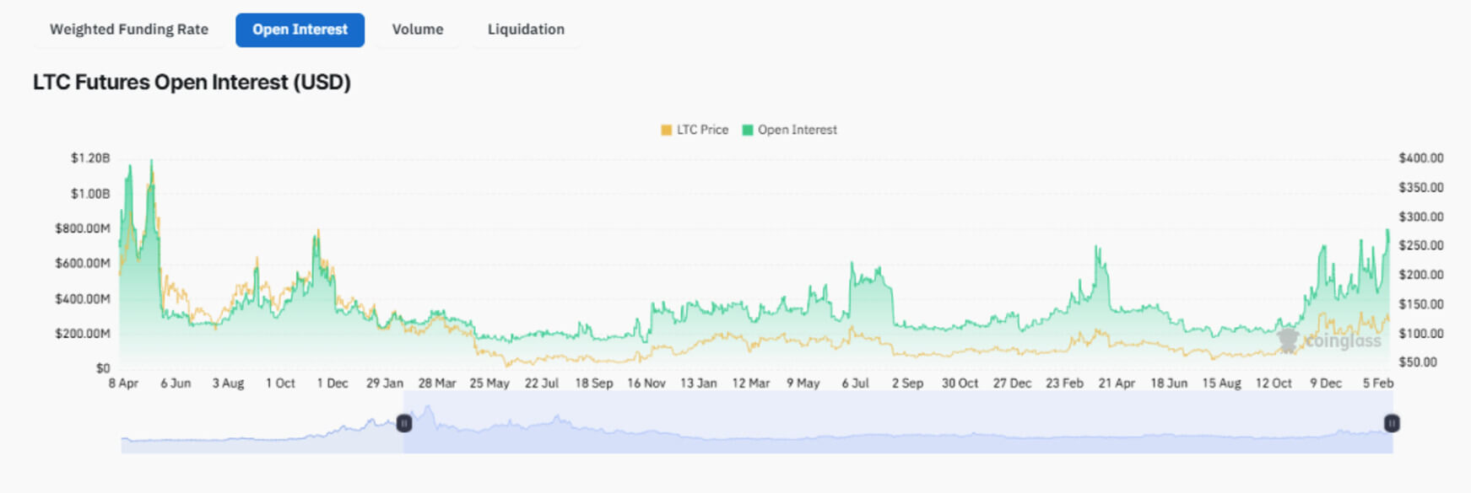
Task: Click the 8 Apr x-axis label
Action: point(123,383)
